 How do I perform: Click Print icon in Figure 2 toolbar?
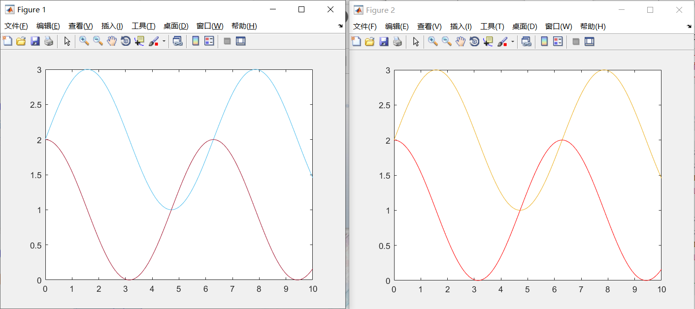[x=397, y=42]
